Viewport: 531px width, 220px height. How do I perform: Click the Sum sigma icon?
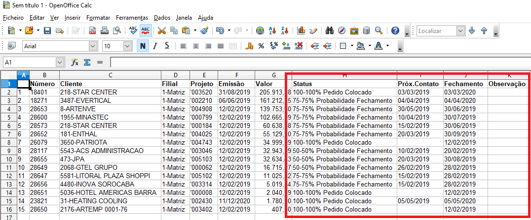[x=87, y=63]
